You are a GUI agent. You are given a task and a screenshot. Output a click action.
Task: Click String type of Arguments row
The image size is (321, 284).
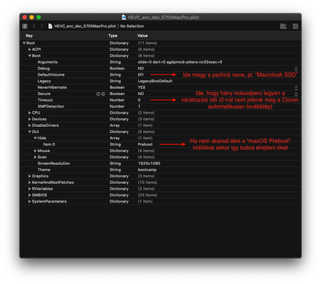[115, 62]
